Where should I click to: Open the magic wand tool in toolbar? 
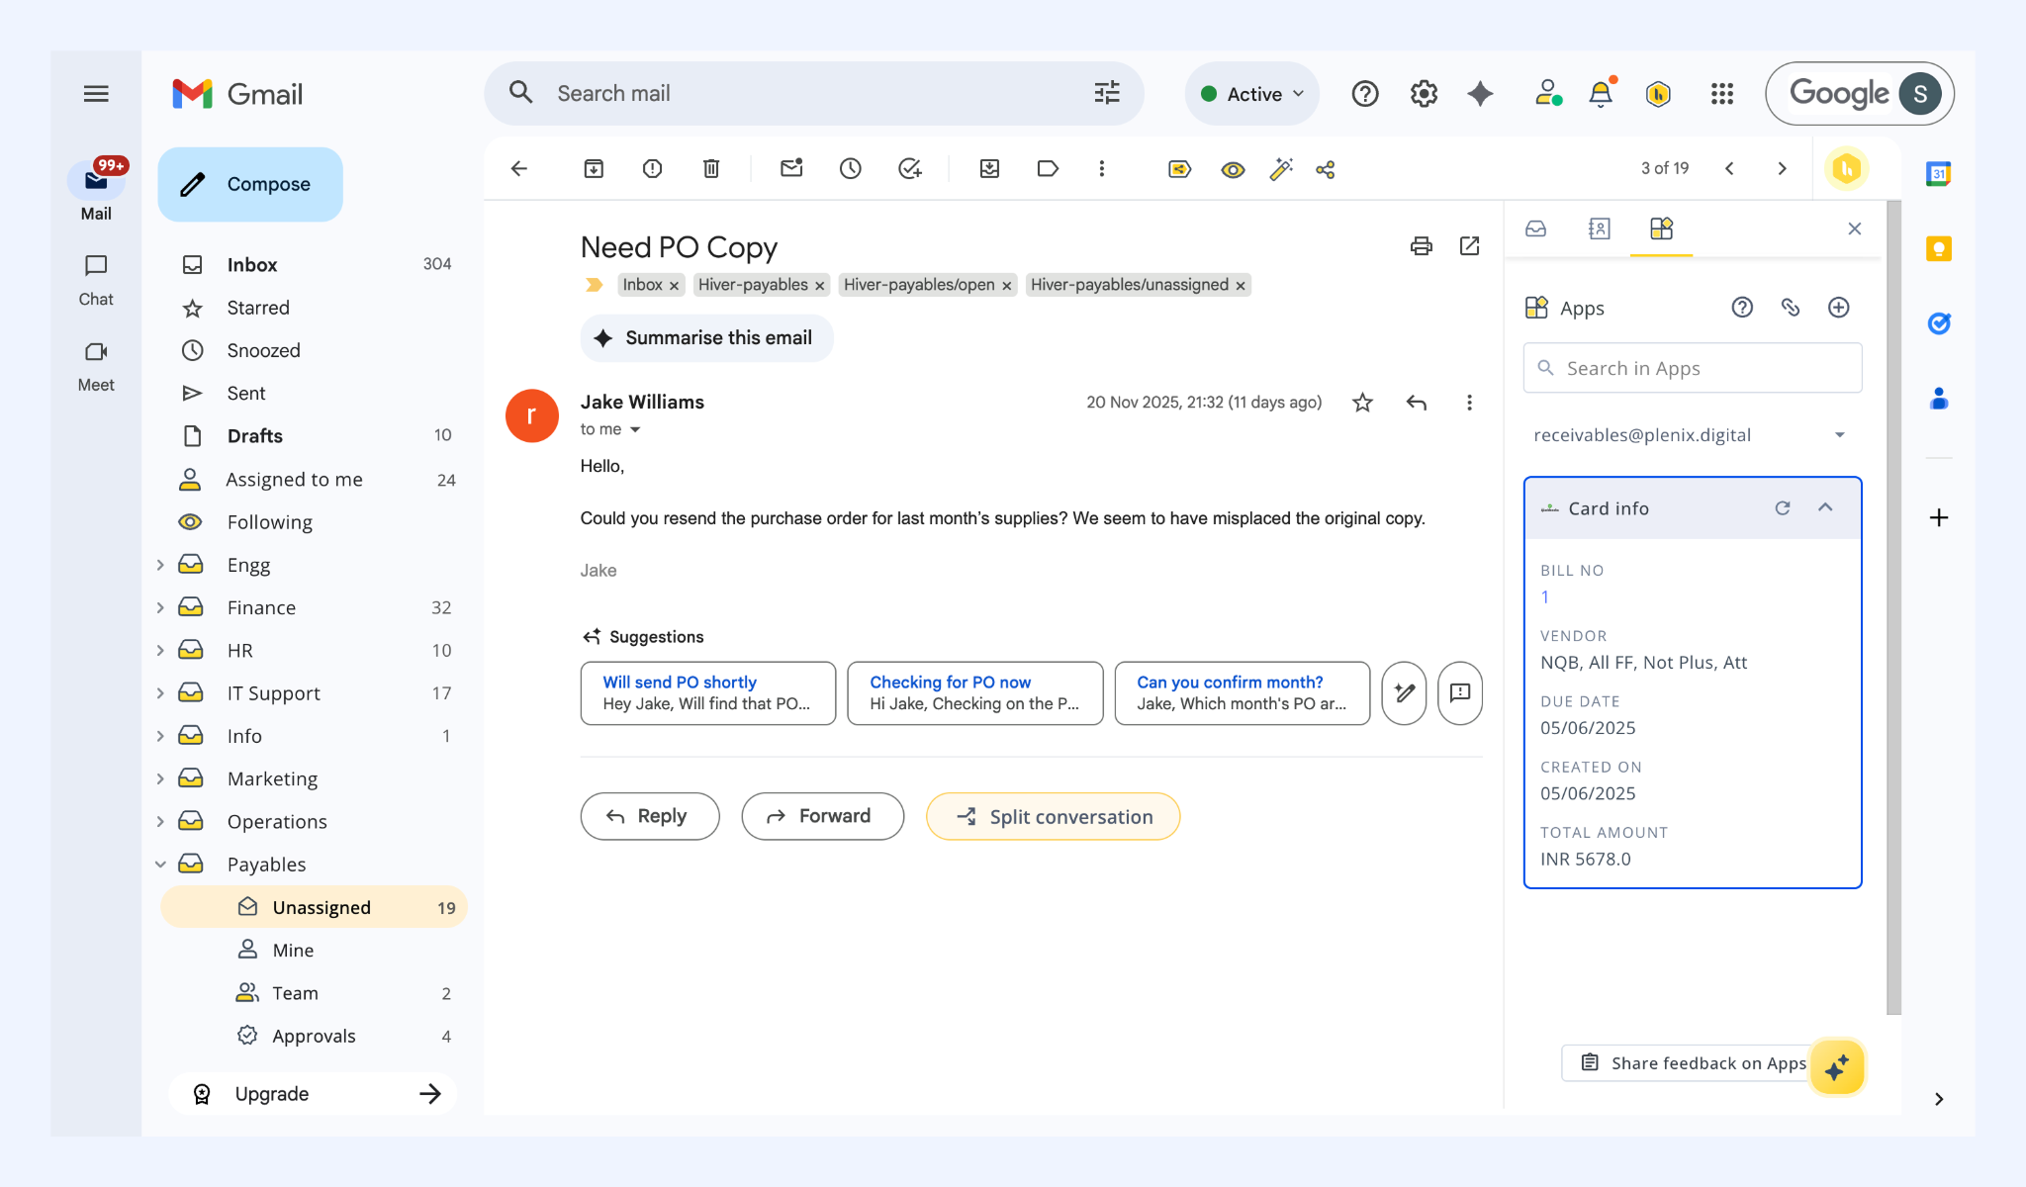point(1281,169)
